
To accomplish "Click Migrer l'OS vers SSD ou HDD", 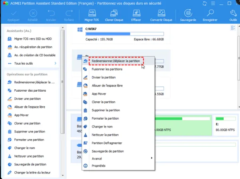I will (30, 39).
